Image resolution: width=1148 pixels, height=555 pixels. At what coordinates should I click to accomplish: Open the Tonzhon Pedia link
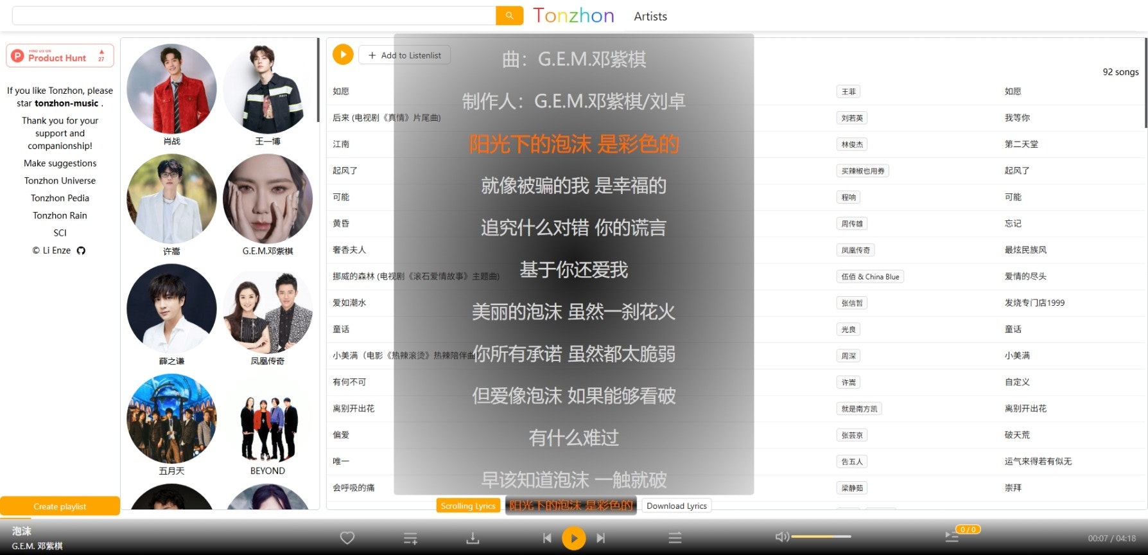point(60,198)
